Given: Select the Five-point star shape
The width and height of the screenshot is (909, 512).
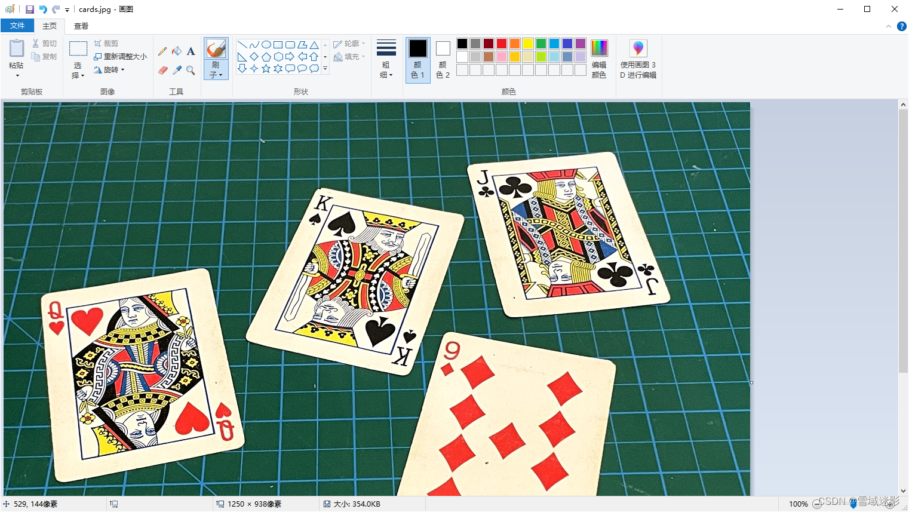Looking at the screenshot, I should (x=266, y=69).
